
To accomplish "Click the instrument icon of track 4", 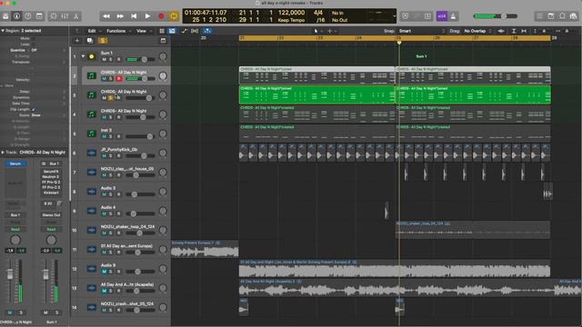I will click(91, 114).
